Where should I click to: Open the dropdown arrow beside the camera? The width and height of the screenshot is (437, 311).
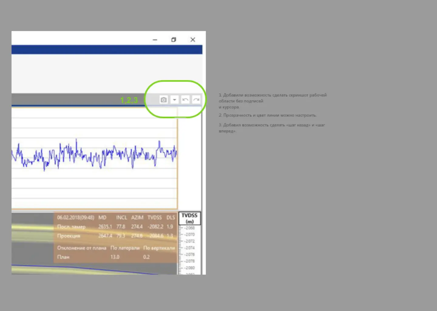tap(174, 100)
